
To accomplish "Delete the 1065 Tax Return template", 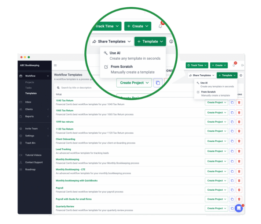I will click(x=239, y=113).
